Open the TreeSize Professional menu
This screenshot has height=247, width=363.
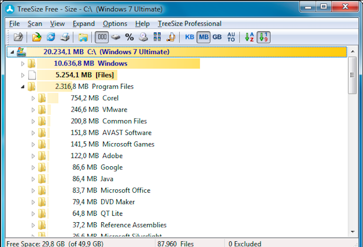pos(190,23)
